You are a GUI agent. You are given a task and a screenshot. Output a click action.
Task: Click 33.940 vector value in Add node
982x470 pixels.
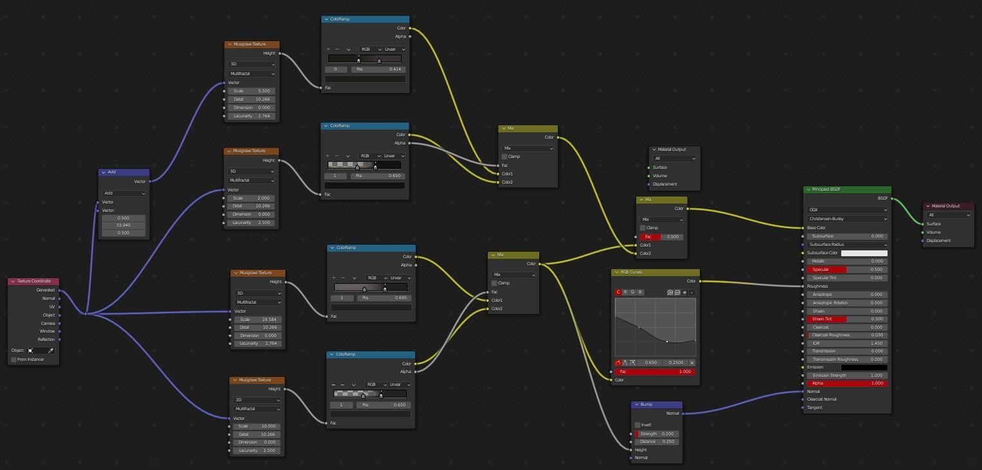(x=124, y=225)
